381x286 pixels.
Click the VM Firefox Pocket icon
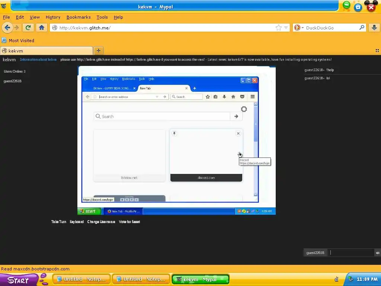(x=242, y=96)
